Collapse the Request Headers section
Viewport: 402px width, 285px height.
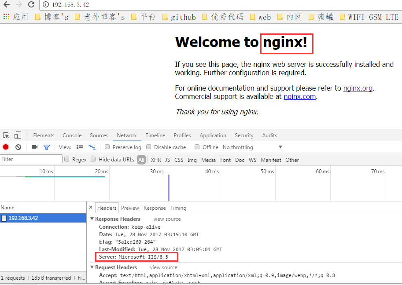pyautogui.click(x=92, y=267)
